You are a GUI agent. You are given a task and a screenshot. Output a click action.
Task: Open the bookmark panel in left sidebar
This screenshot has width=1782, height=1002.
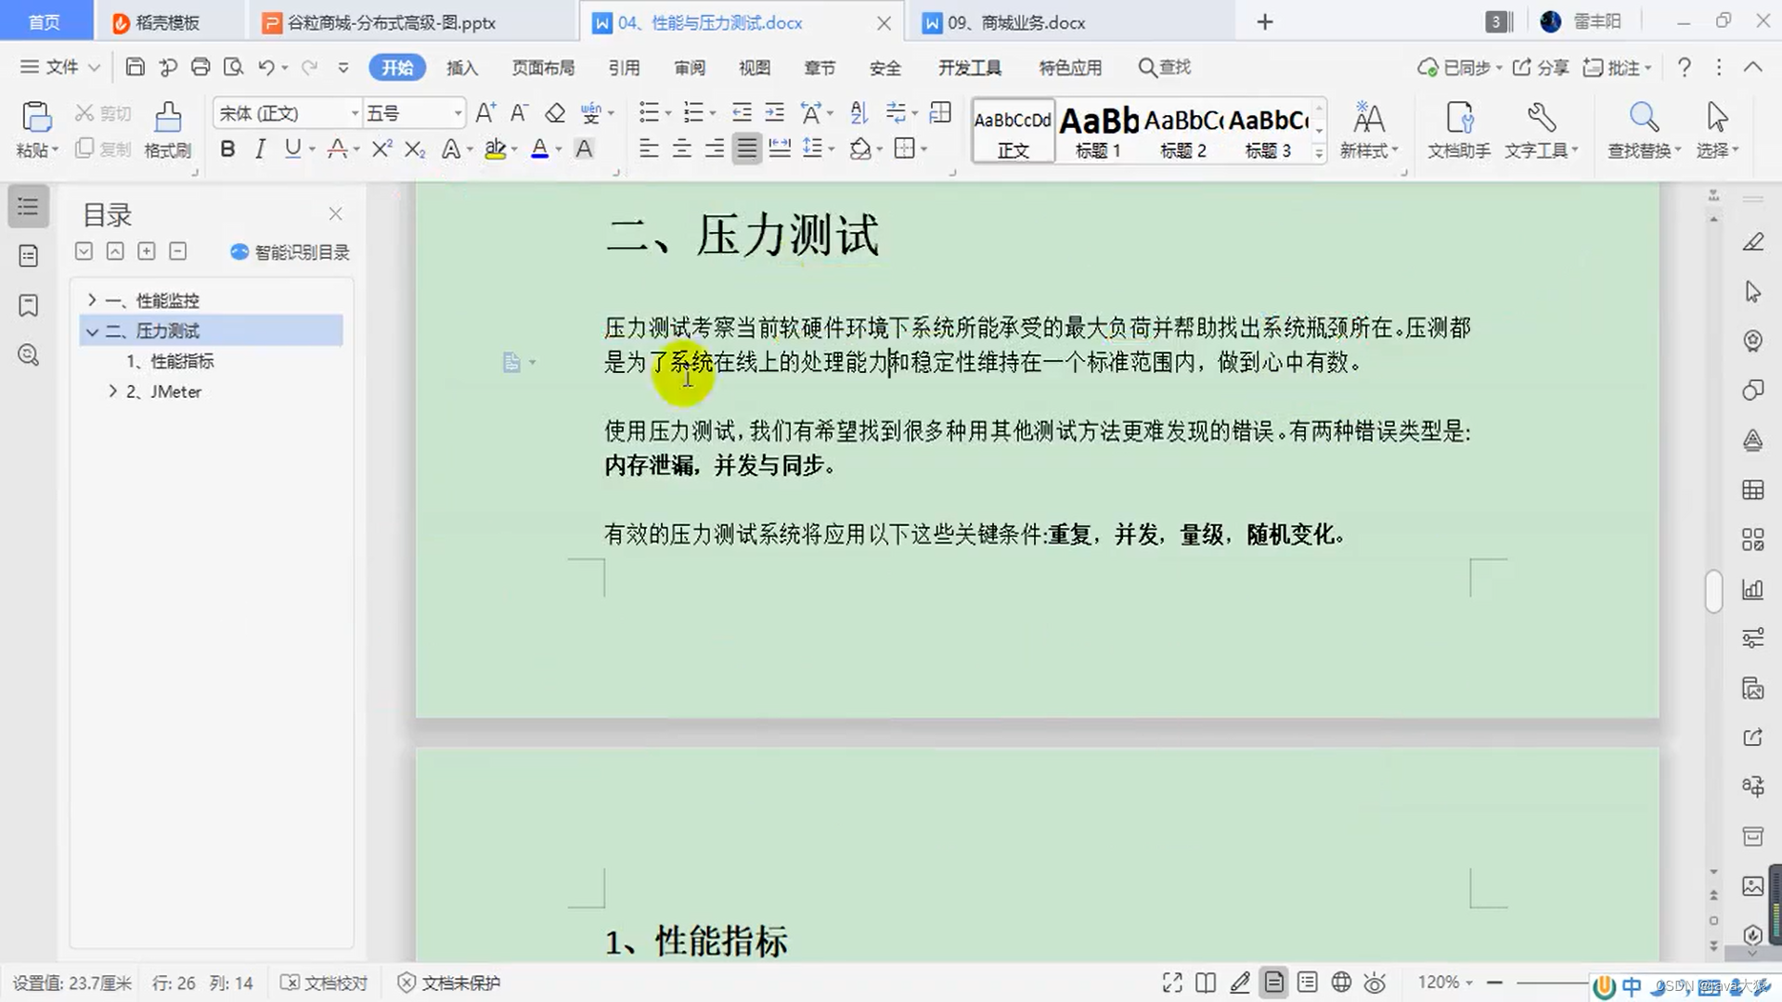click(x=29, y=305)
